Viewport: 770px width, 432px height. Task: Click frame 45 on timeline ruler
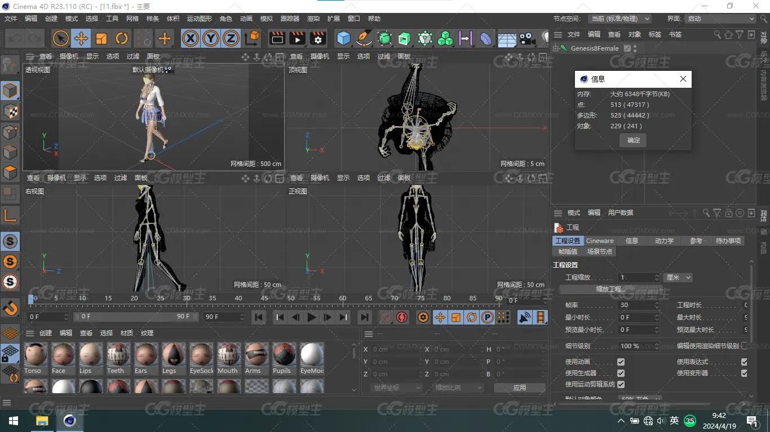tap(264, 298)
